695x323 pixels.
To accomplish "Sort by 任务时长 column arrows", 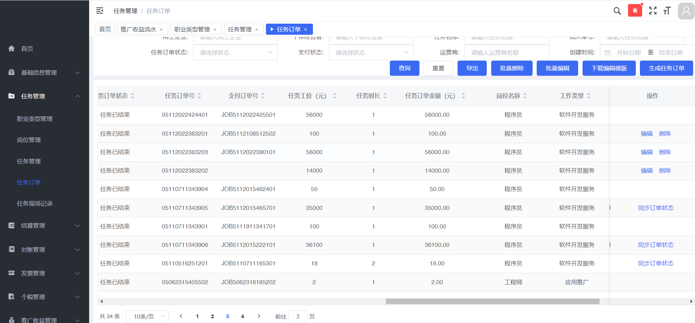I will [385, 96].
